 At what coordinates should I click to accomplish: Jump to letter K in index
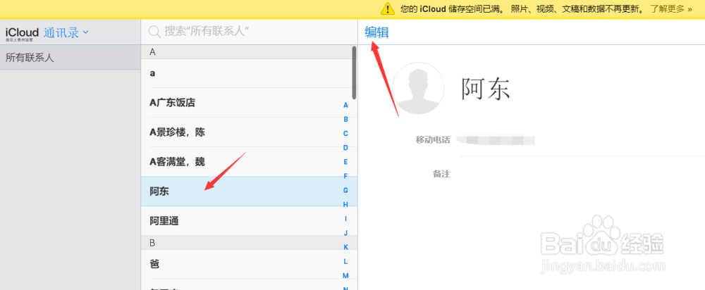(345, 247)
